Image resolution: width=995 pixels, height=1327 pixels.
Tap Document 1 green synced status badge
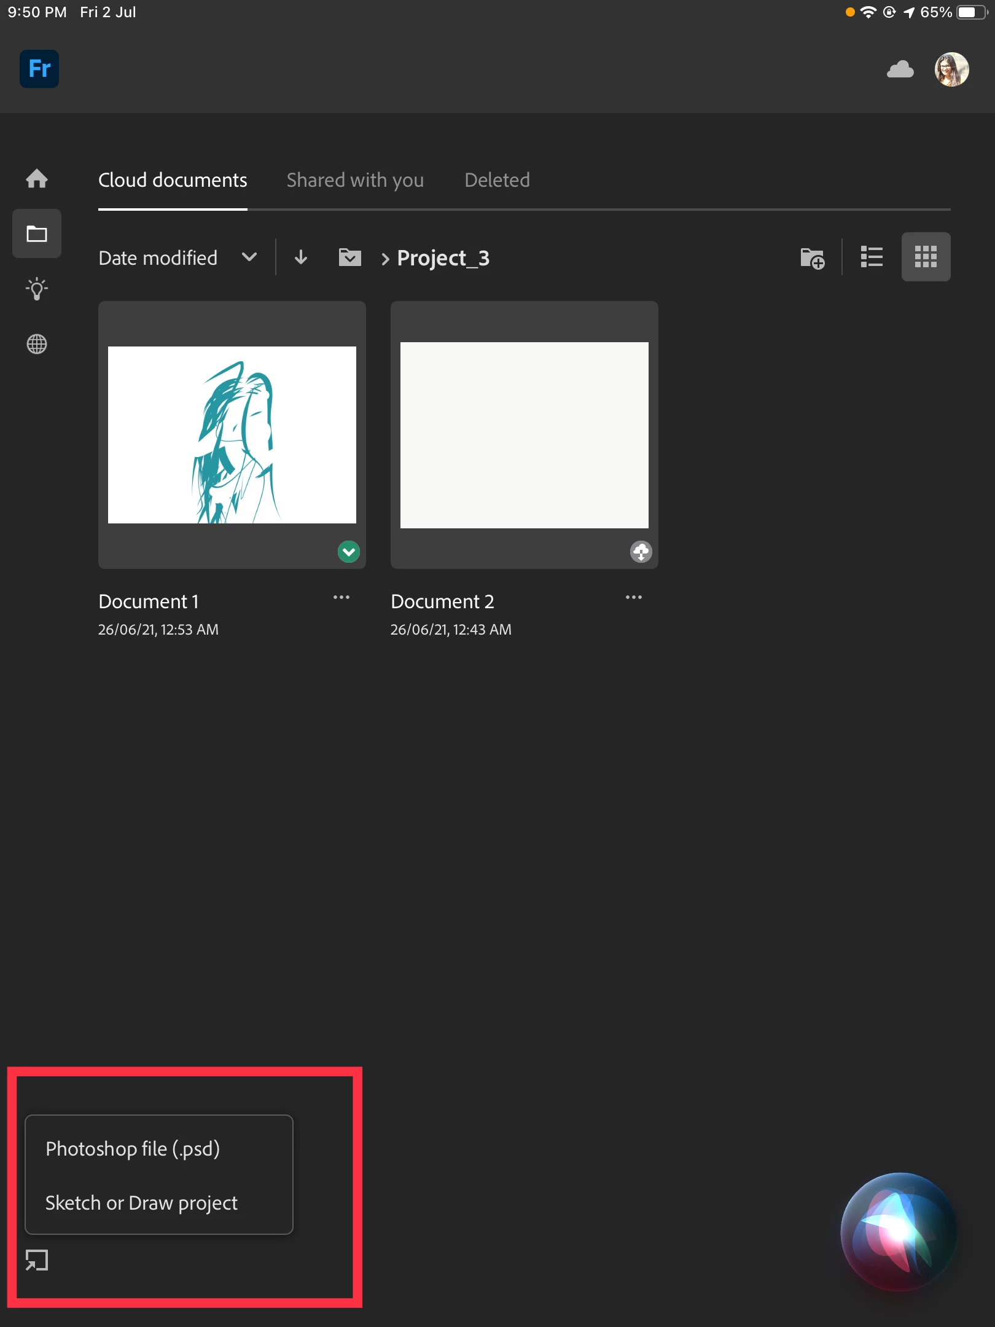point(349,552)
